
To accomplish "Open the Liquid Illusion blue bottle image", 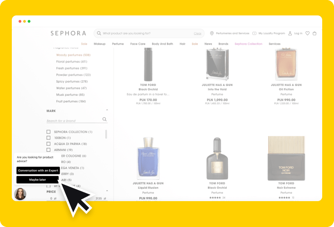I will click(148, 158).
